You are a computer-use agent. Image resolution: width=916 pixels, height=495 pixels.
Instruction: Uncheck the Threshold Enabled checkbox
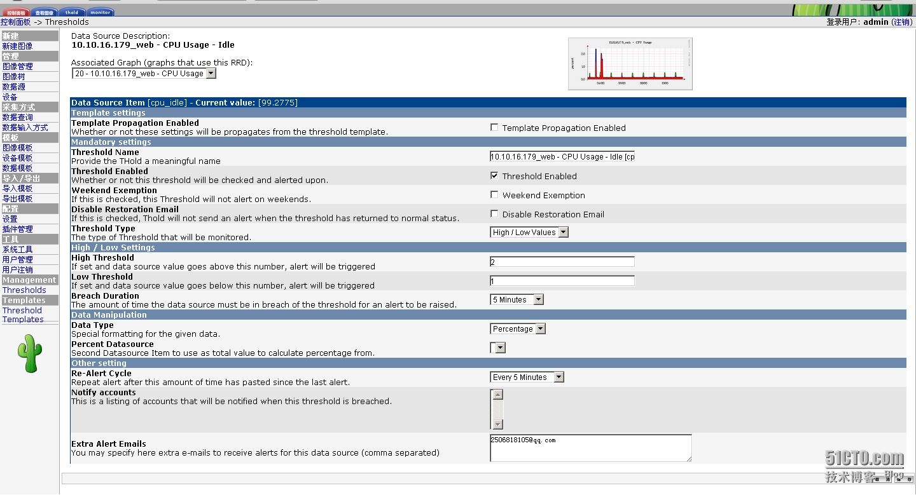[x=494, y=175]
